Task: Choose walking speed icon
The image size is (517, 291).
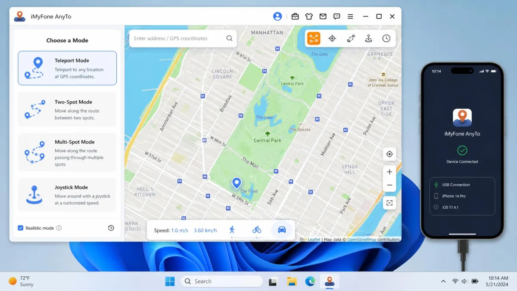Action: point(232,230)
